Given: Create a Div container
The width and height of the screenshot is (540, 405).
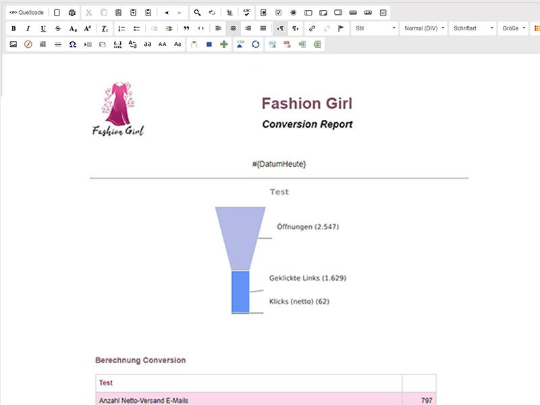Looking at the screenshot, I should pos(201,28).
